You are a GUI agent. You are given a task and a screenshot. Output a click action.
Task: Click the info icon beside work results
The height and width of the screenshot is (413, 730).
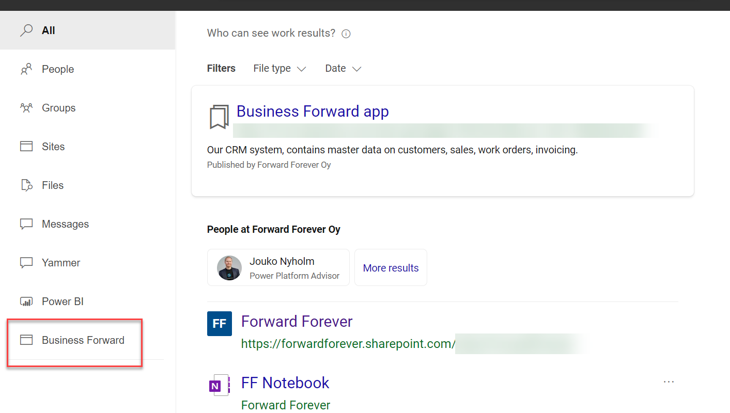(346, 34)
